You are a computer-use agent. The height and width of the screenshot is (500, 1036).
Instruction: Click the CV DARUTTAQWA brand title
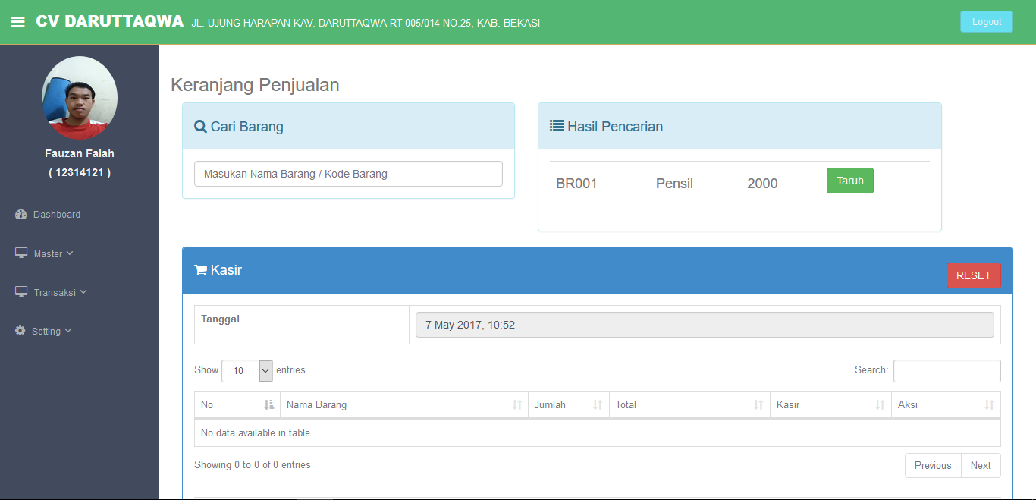110,21
